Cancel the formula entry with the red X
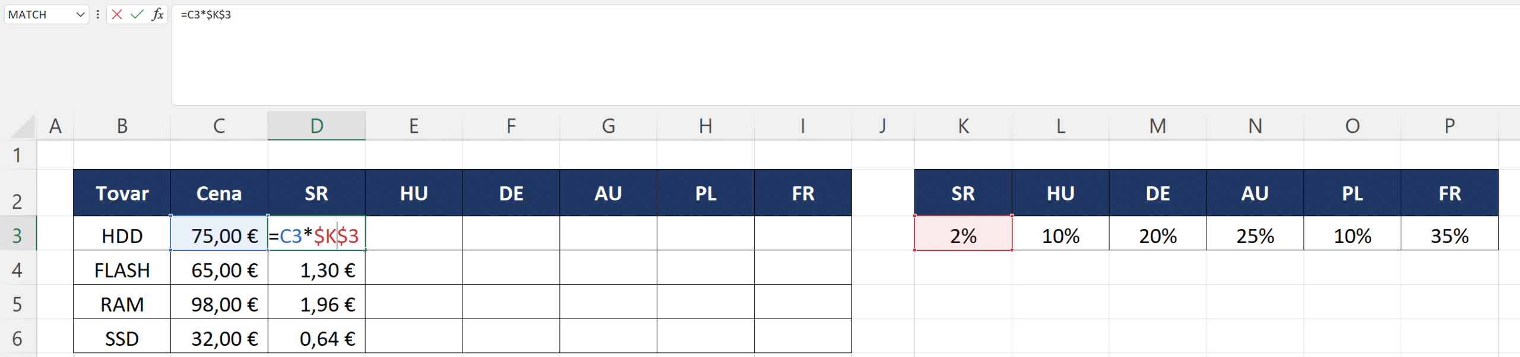 pos(117,14)
